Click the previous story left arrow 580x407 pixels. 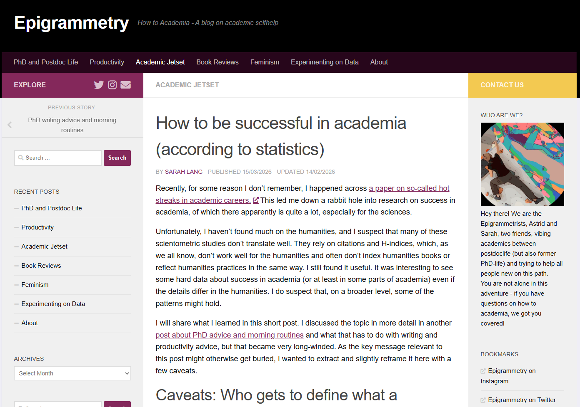pyautogui.click(x=10, y=125)
